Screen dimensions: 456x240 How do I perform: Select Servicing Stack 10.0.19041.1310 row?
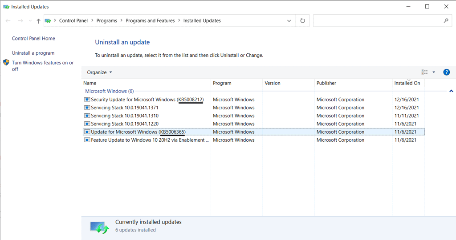pyautogui.click(x=253, y=116)
